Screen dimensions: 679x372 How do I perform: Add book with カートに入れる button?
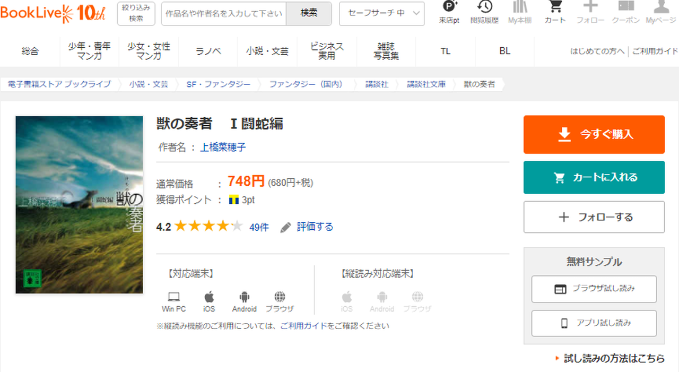(x=594, y=178)
